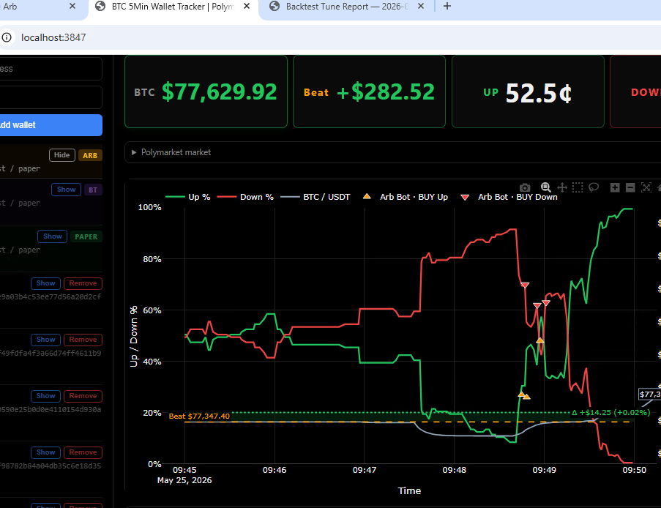The image size is (661, 508).
Task: Close the Arb browser tab
Action: click(x=72, y=7)
